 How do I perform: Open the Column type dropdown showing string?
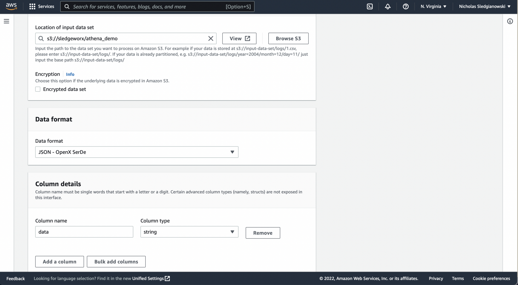189,232
